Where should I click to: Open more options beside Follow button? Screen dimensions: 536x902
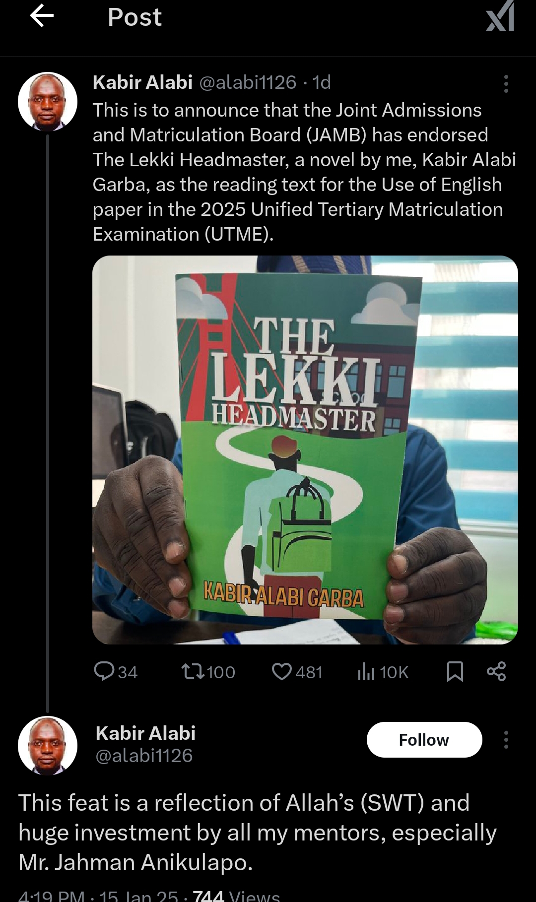click(506, 740)
